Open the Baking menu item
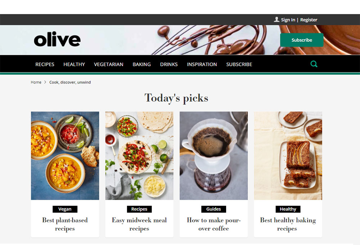Image resolution: width=360 pixels, height=245 pixels. point(141,64)
